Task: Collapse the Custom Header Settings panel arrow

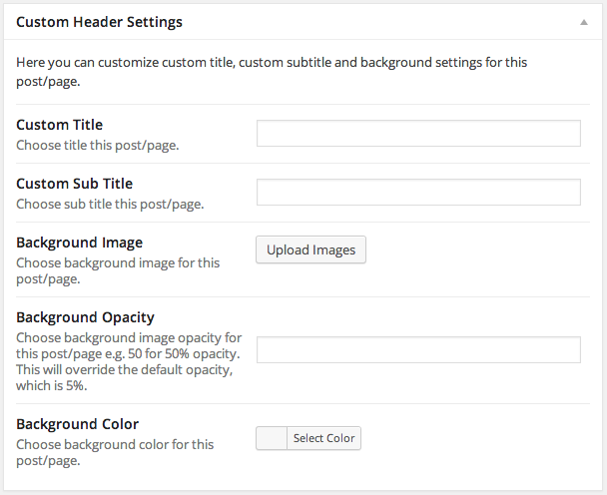Action: click(584, 22)
